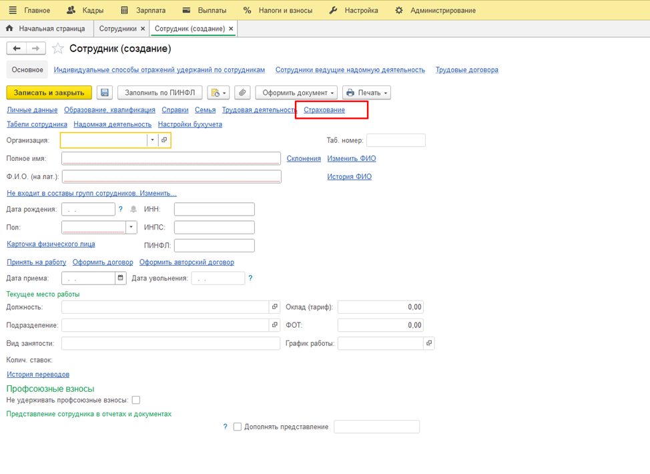650x474 pixels.
Task: Go back with the left arrow button
Action: coord(17,49)
